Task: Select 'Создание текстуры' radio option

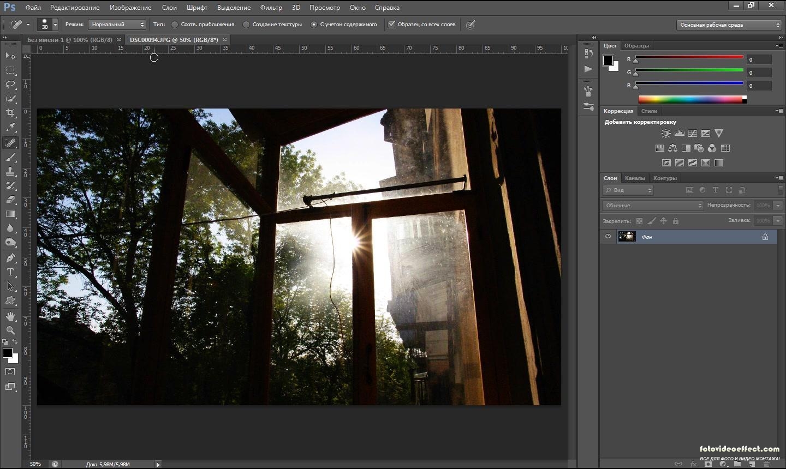Action: pyautogui.click(x=246, y=25)
